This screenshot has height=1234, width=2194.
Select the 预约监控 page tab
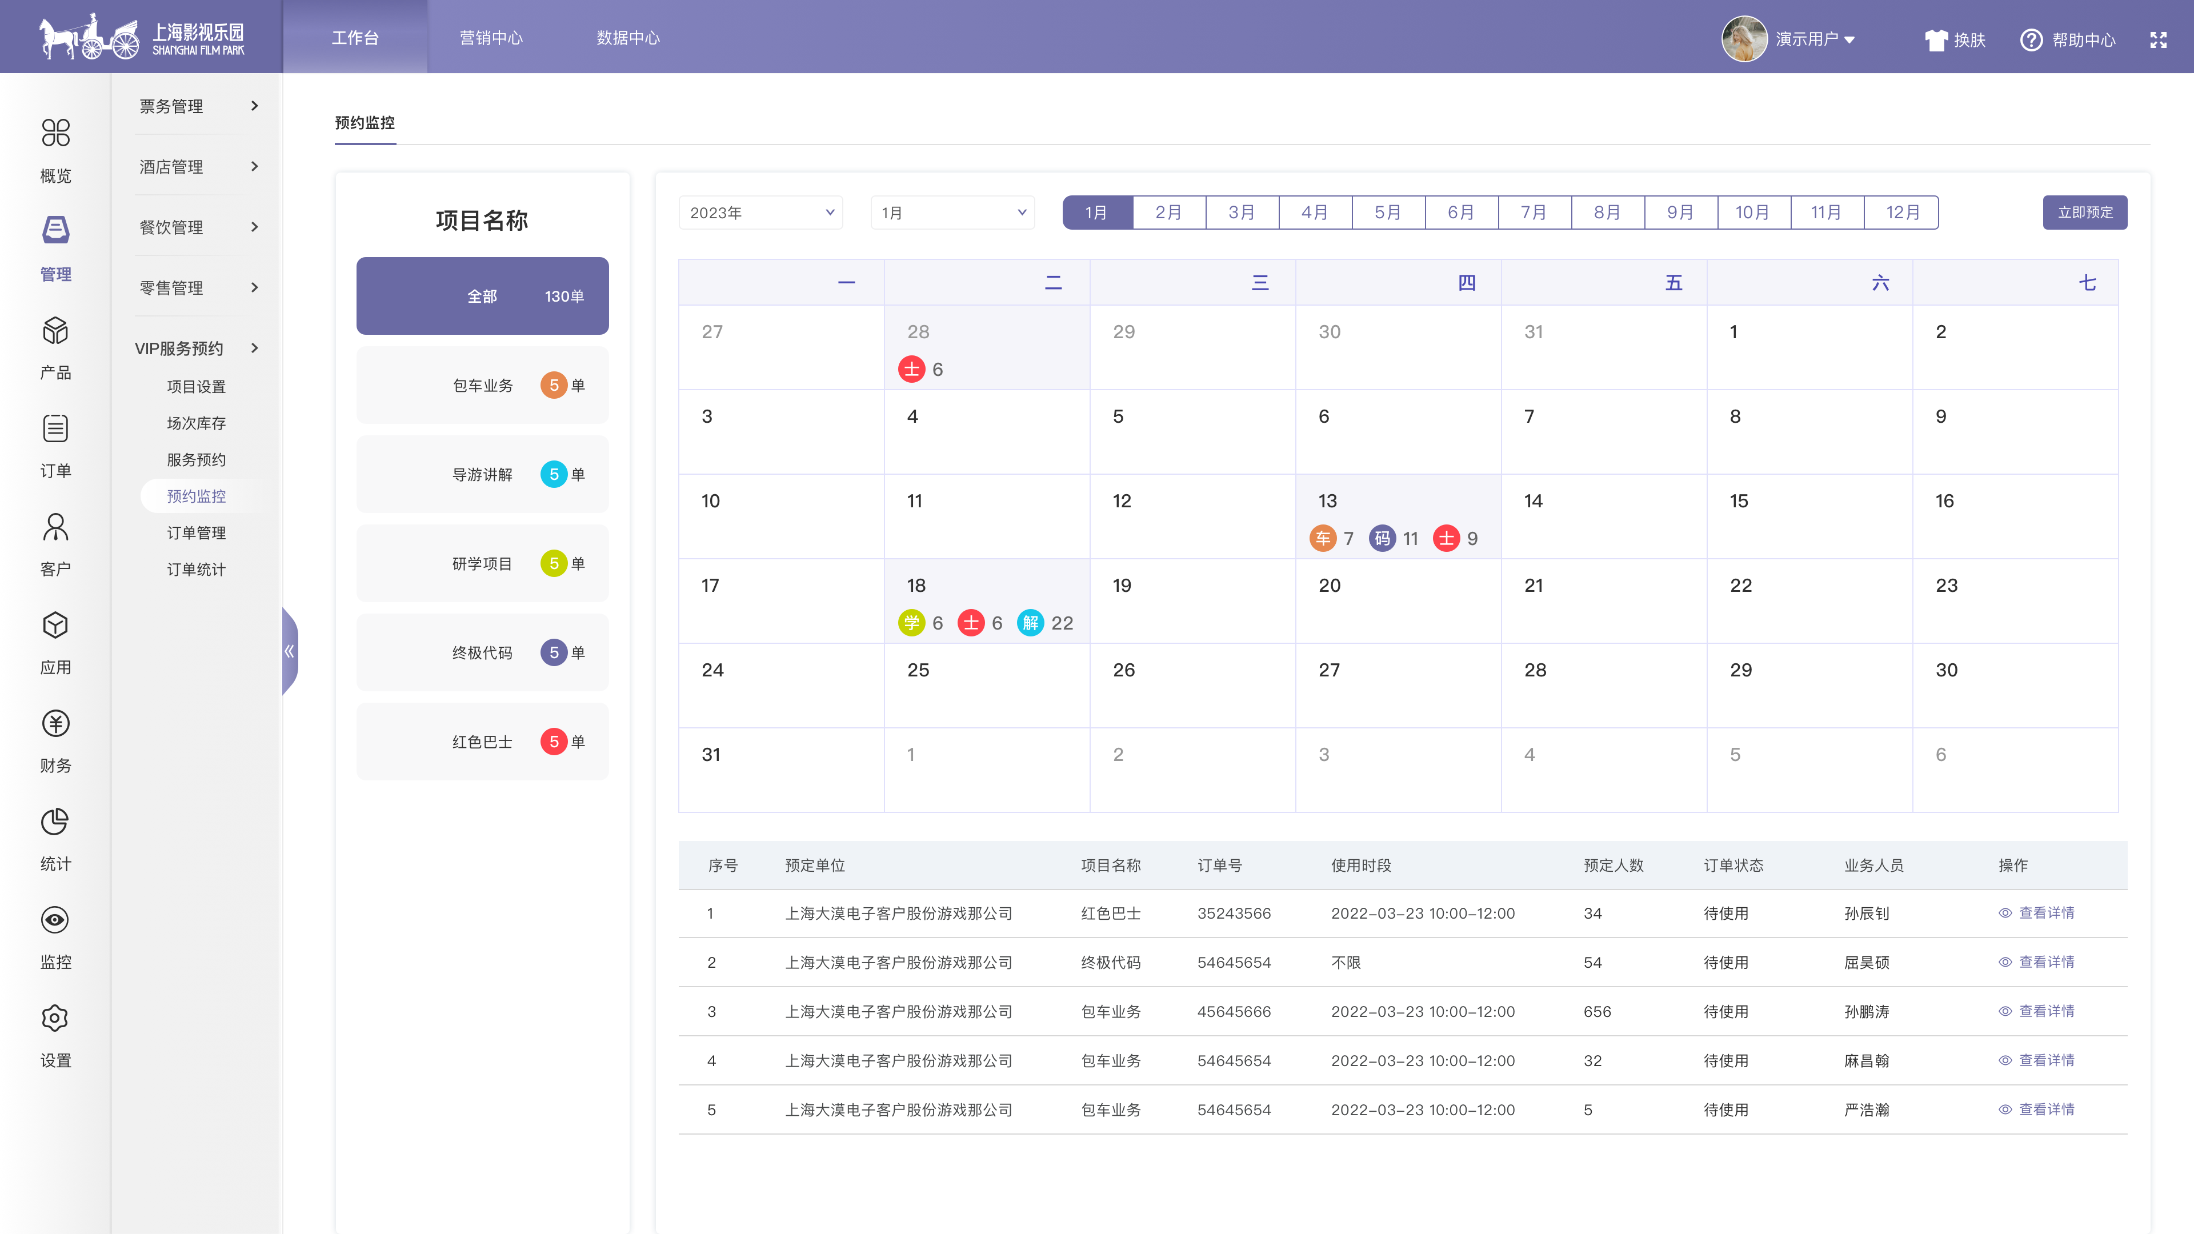pyautogui.click(x=365, y=123)
